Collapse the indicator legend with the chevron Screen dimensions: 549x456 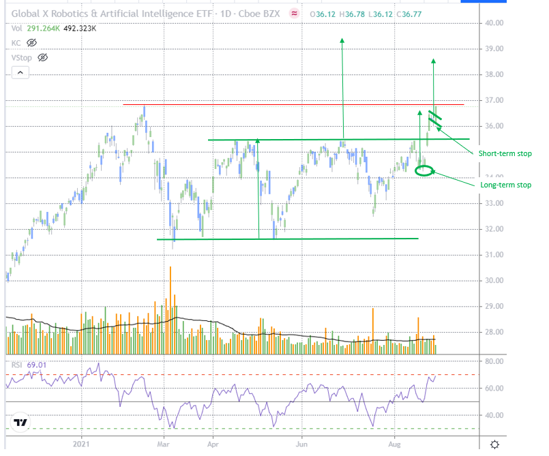[20, 73]
